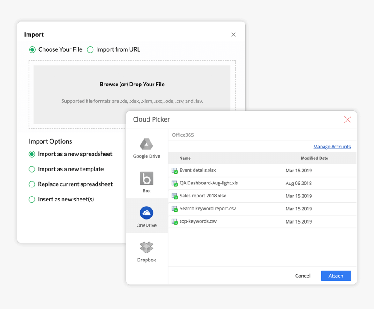This screenshot has height=309, width=374.
Task: Click the QA Dashboard-Aug-light.xls file icon
Action: (175, 183)
